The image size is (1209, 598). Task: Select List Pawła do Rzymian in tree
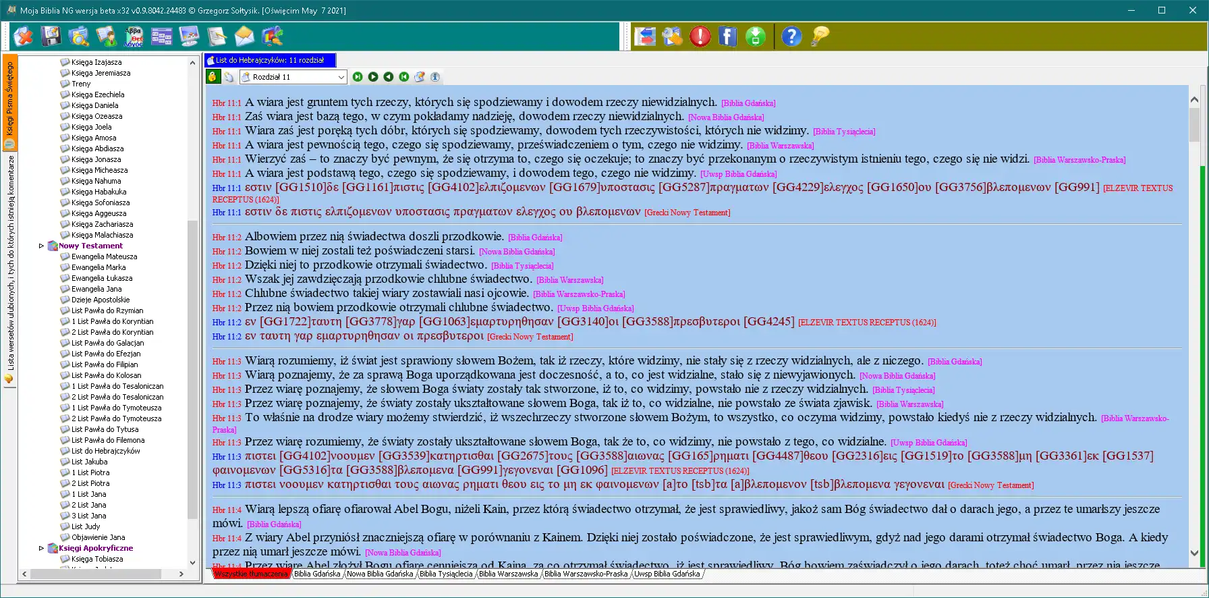[x=107, y=310]
